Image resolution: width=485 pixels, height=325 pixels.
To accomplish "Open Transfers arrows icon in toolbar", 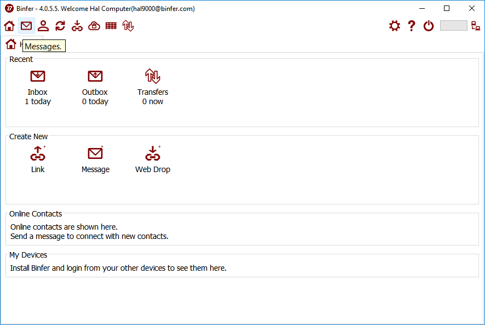I will click(x=128, y=26).
